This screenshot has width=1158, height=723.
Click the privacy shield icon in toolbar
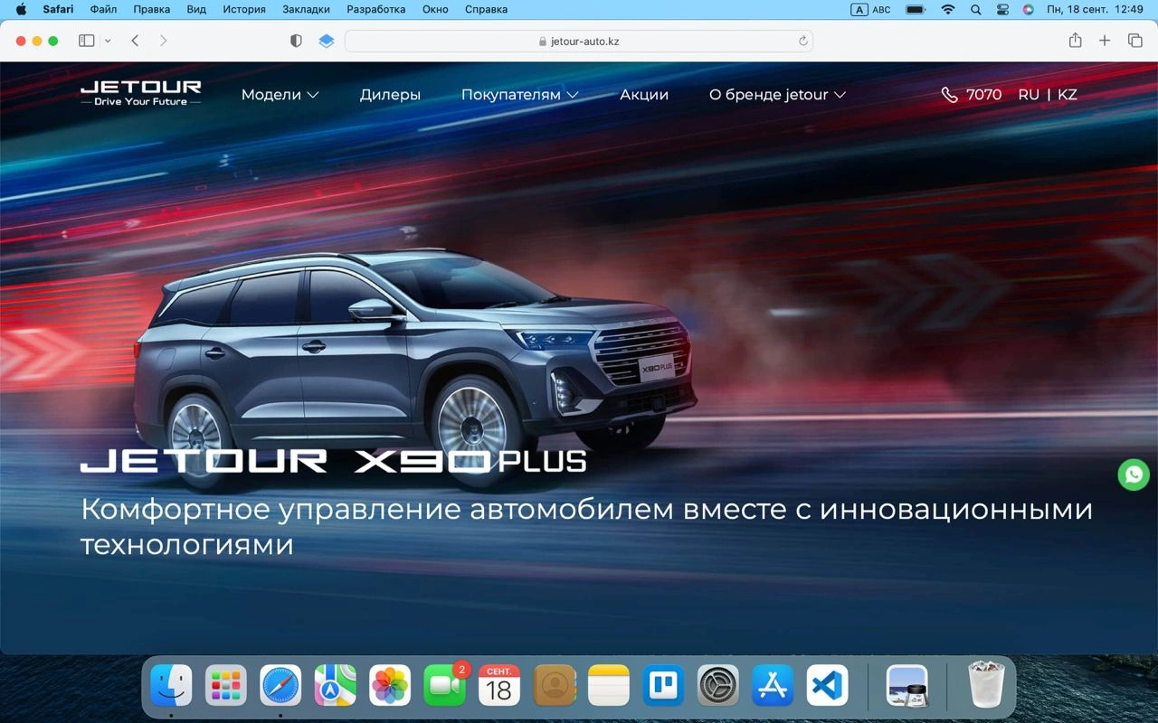pyautogui.click(x=296, y=41)
